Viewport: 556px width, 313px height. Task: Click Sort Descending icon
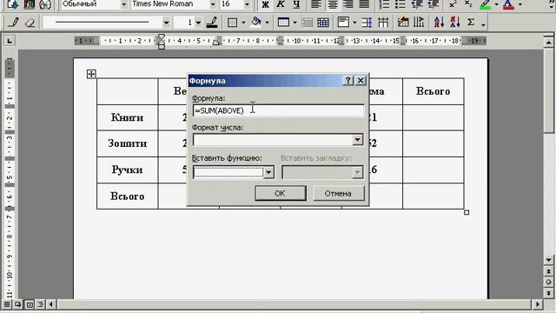coord(455,23)
